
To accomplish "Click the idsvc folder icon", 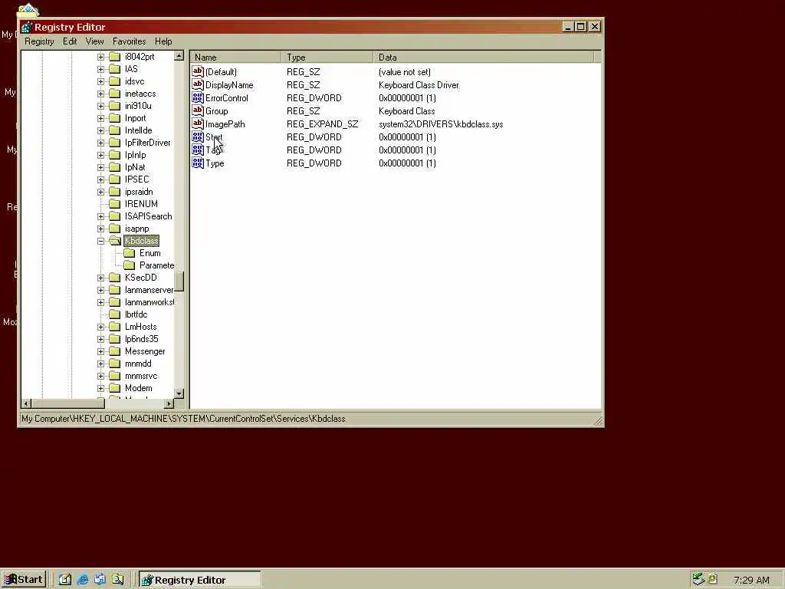I will coord(115,81).
